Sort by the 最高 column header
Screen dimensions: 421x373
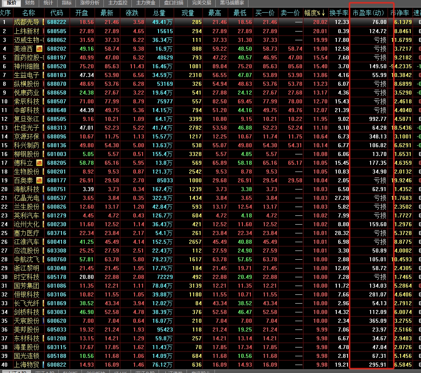click(214, 13)
